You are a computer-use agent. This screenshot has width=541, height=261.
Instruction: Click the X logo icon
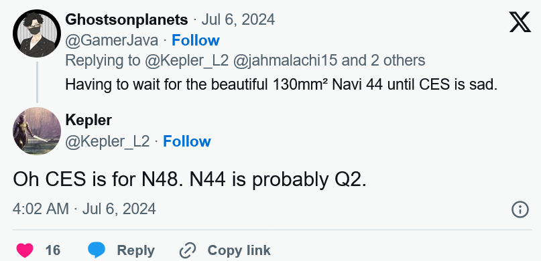tap(520, 22)
